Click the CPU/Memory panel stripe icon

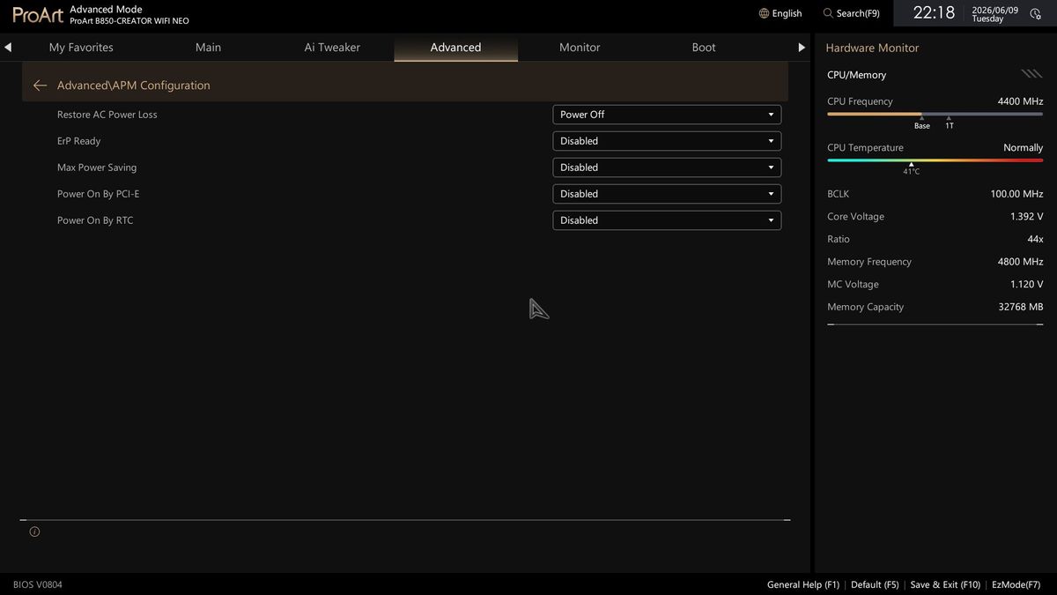click(1031, 74)
